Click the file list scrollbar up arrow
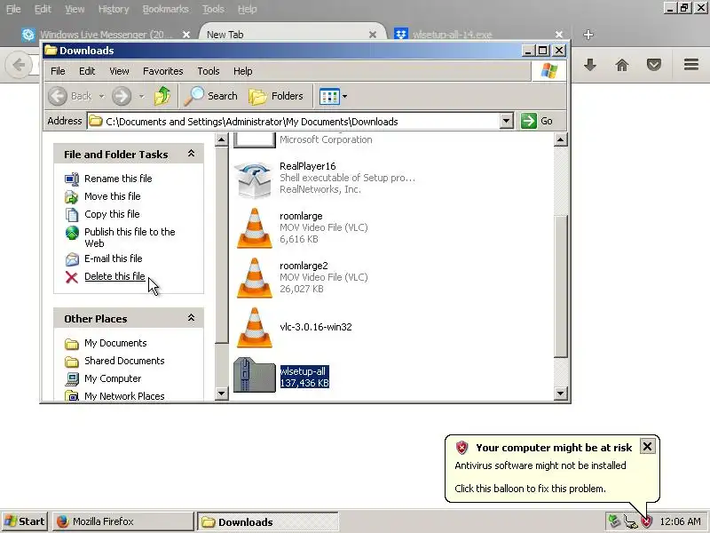The width and height of the screenshot is (710, 533). point(560,139)
